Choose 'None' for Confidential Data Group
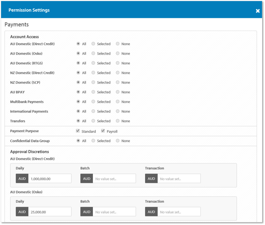 (x=118, y=141)
